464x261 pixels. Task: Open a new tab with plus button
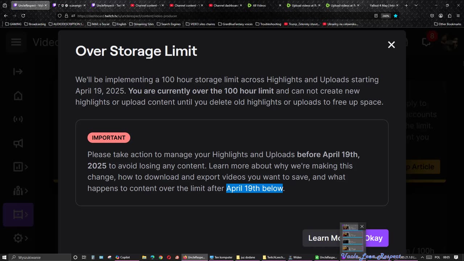pyautogui.click(x=406, y=5)
